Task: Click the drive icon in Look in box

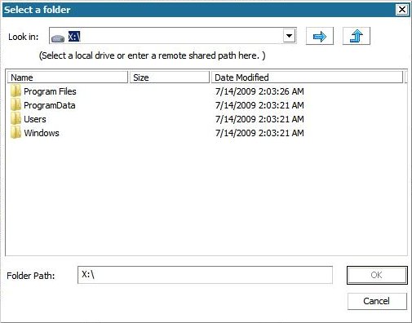Action: pos(58,38)
